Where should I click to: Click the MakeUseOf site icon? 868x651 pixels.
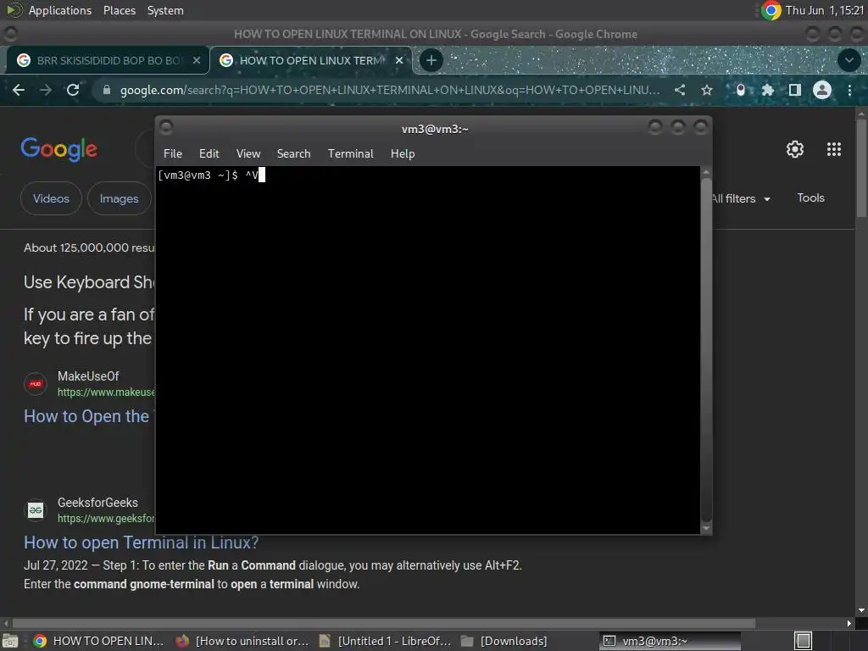coord(36,384)
